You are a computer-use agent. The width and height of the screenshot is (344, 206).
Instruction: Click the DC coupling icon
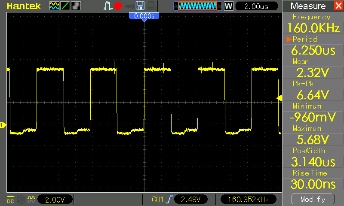coord(10,200)
